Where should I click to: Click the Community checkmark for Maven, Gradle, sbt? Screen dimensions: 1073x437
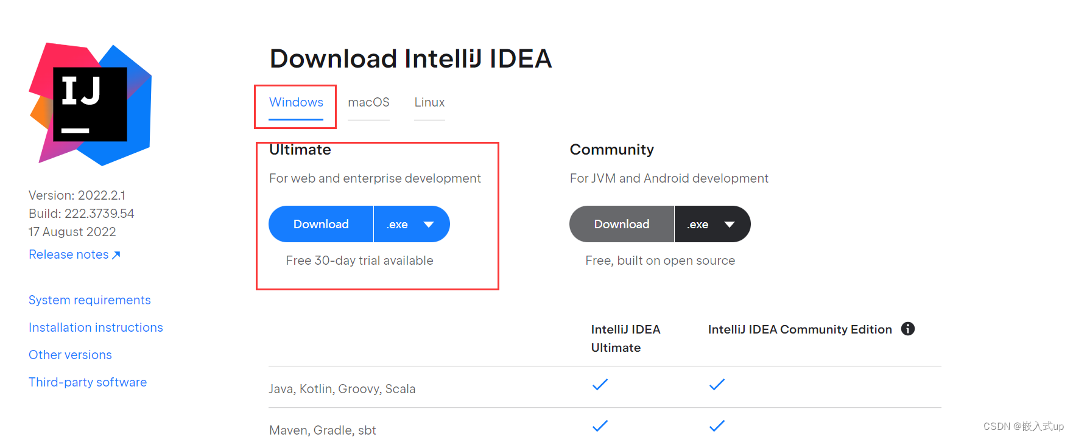[x=717, y=425]
